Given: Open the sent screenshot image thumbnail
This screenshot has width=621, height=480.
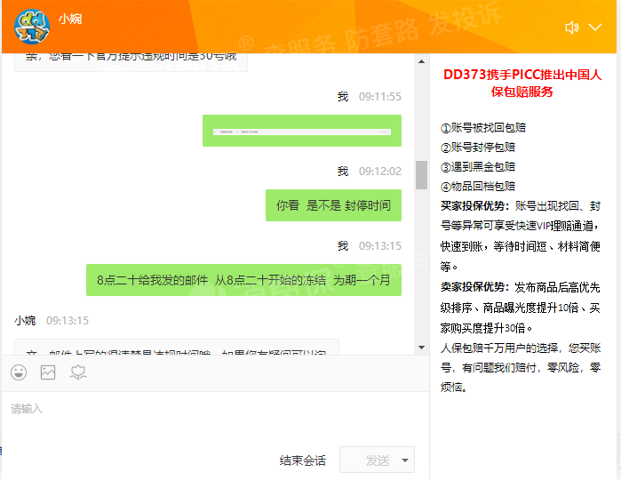Looking at the screenshot, I should click(x=302, y=131).
